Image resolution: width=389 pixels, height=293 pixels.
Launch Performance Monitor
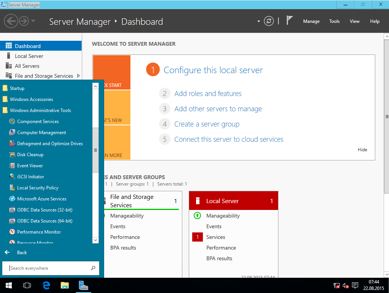39,232
